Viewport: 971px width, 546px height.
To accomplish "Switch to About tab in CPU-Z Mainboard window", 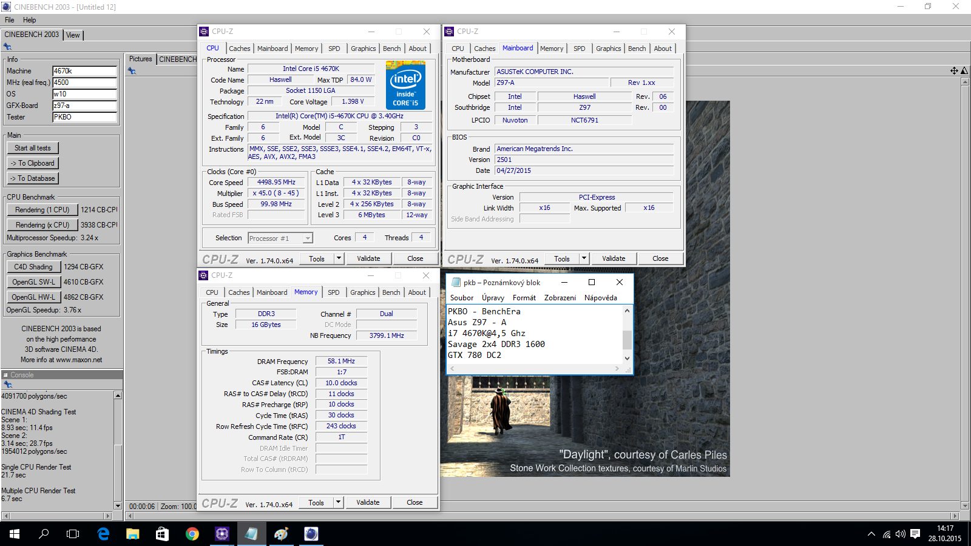I will pyautogui.click(x=663, y=49).
